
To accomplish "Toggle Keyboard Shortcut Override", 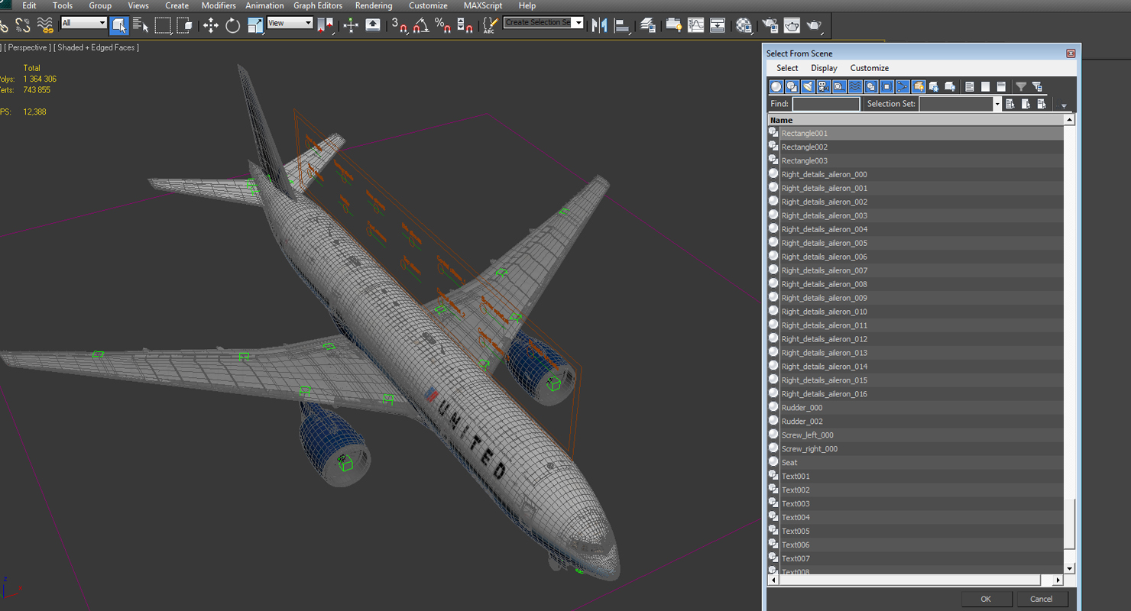I will (373, 25).
